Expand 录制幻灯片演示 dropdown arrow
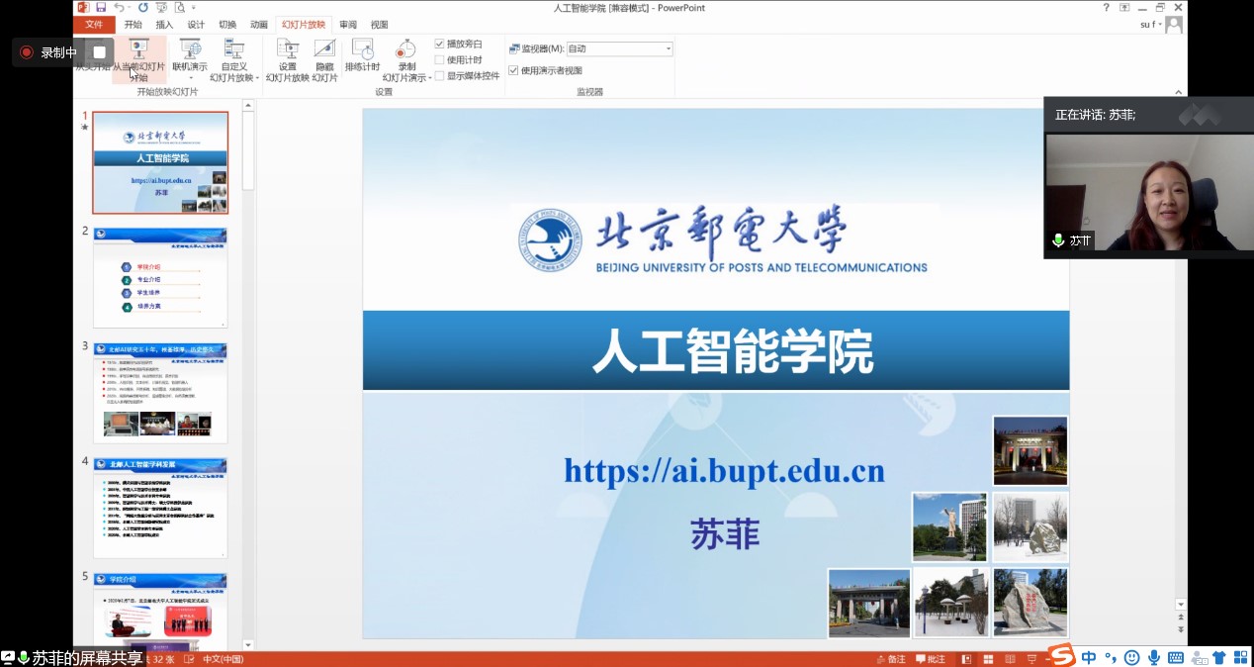This screenshot has height=667, width=1254. point(430,78)
